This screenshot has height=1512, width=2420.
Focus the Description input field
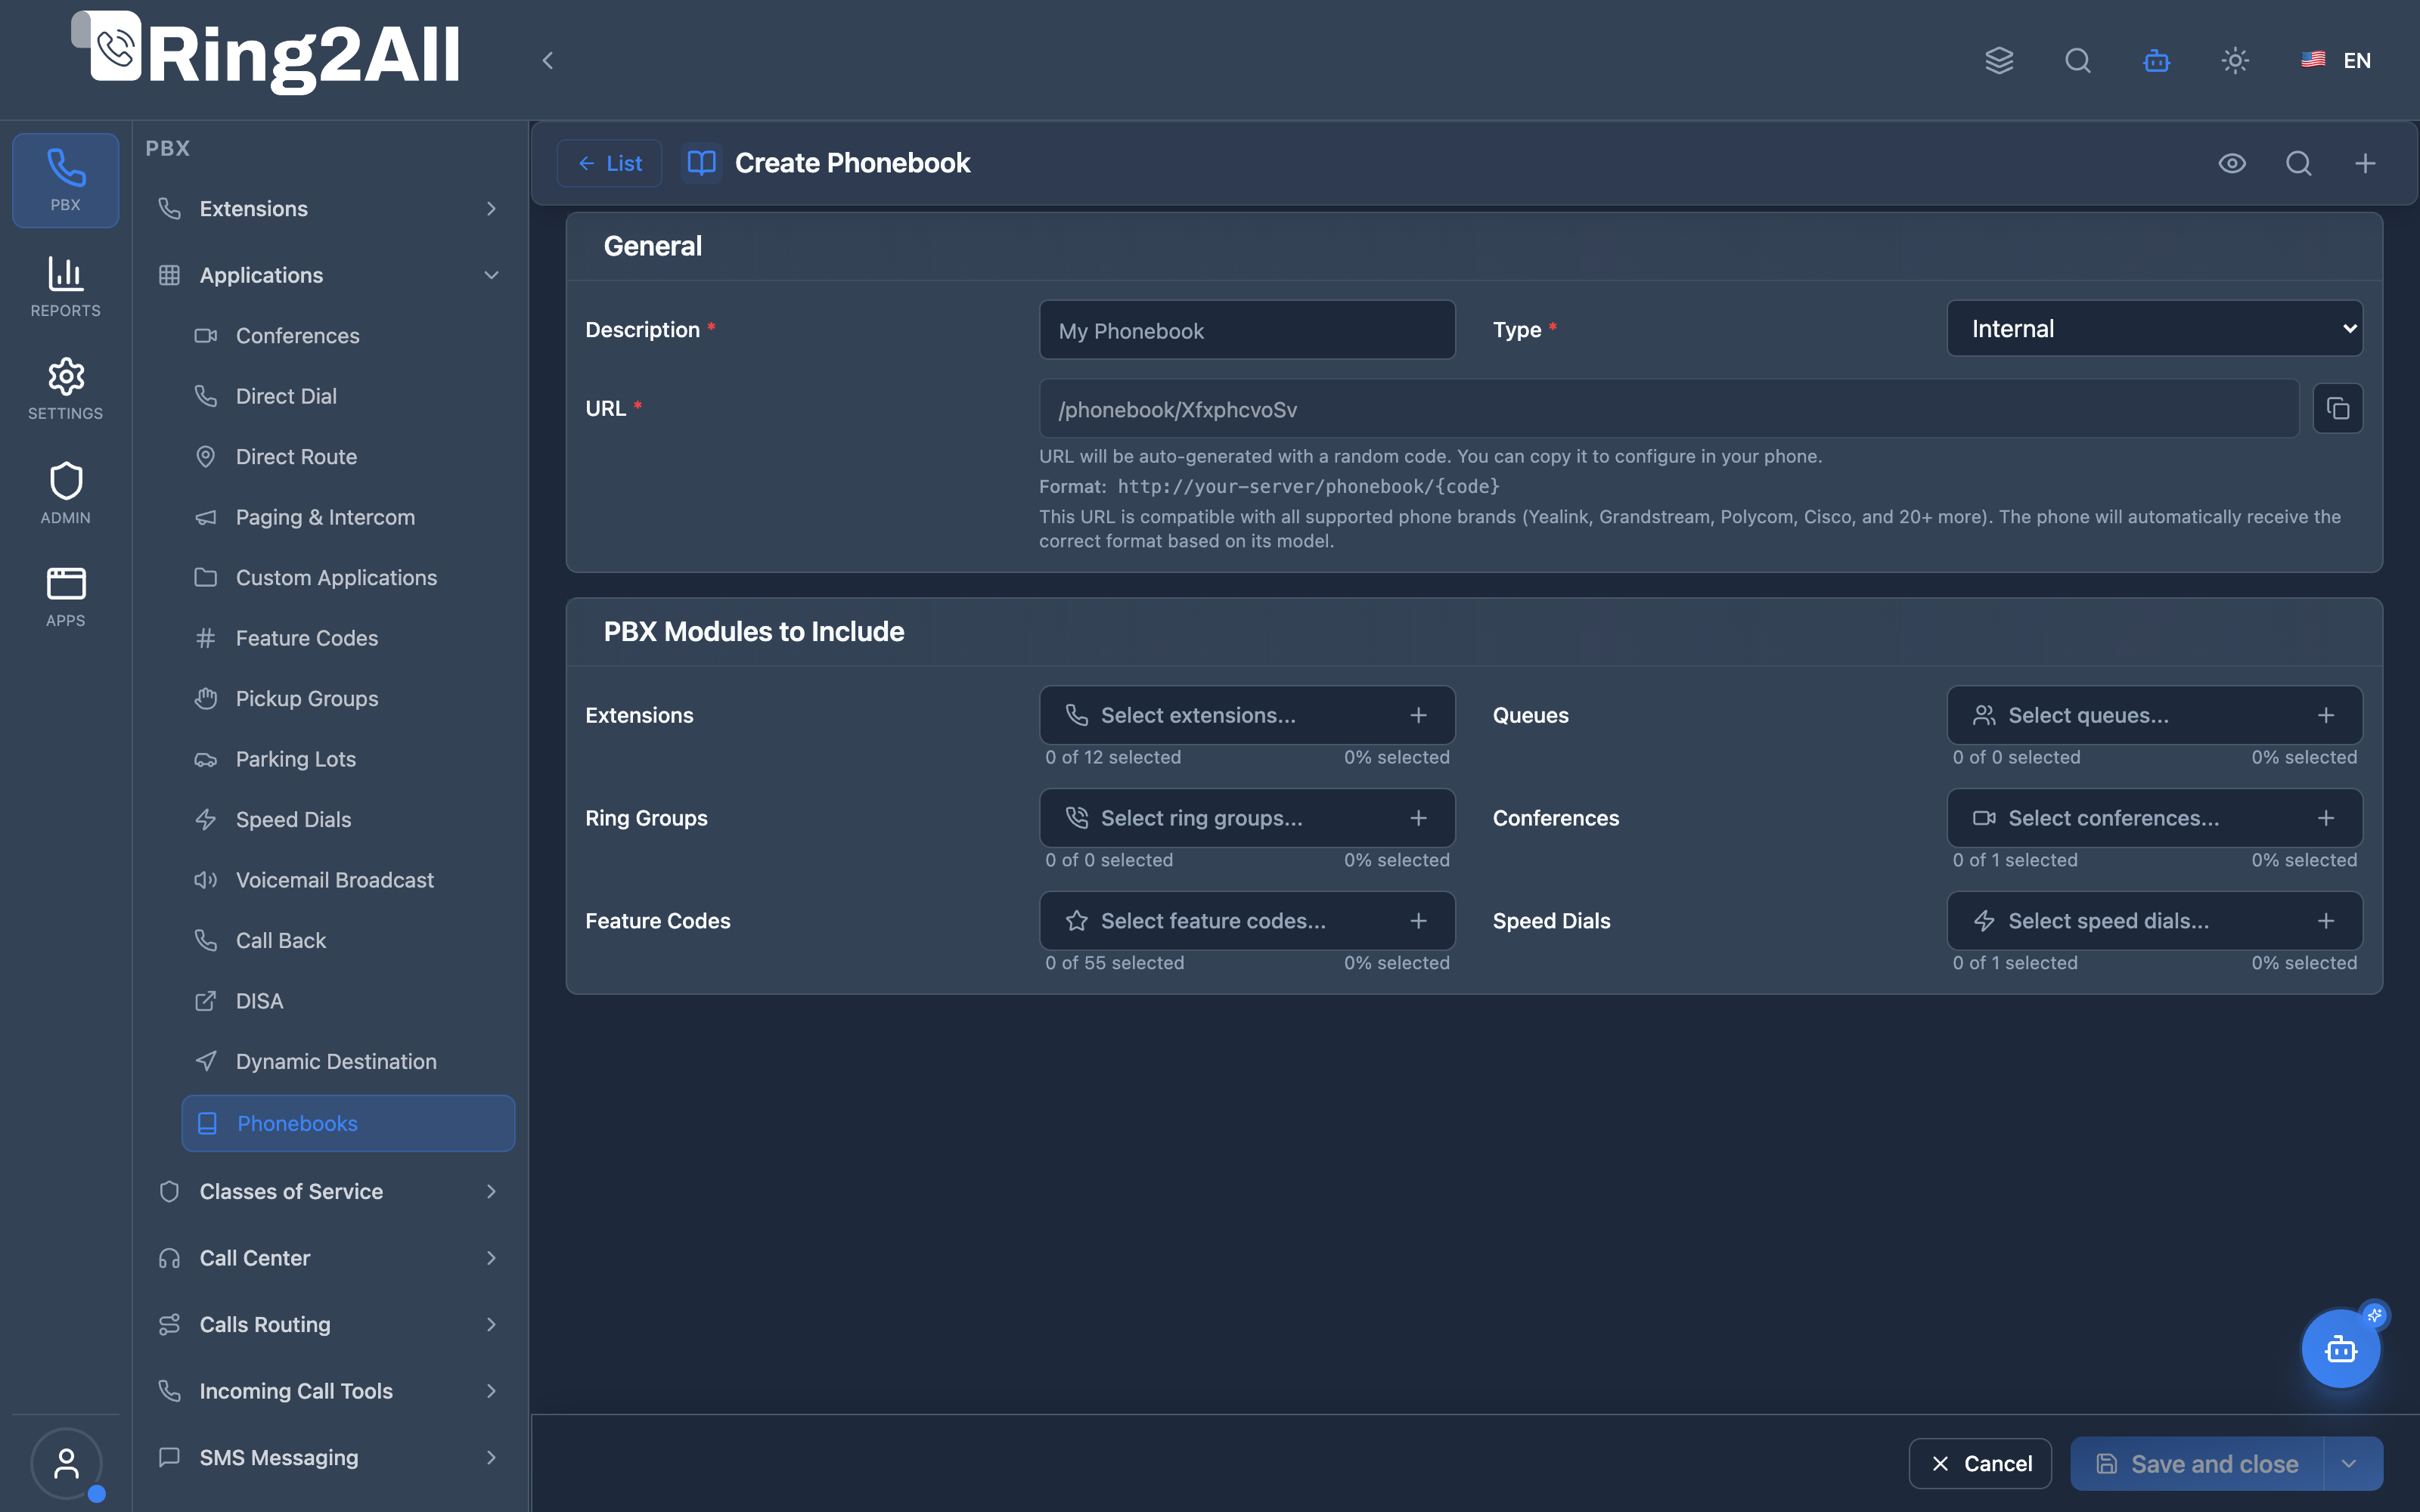tap(1247, 330)
